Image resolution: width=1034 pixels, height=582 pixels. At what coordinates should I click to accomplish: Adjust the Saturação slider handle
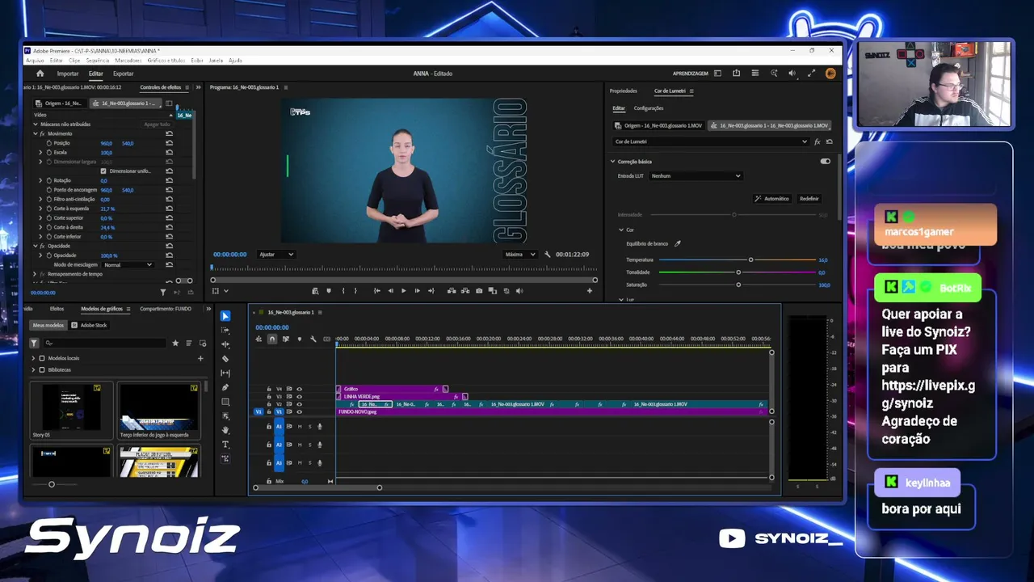(x=738, y=285)
